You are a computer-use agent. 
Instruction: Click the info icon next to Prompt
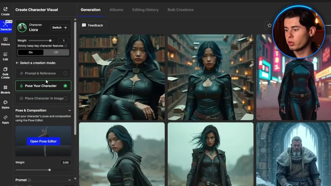pos(29,180)
